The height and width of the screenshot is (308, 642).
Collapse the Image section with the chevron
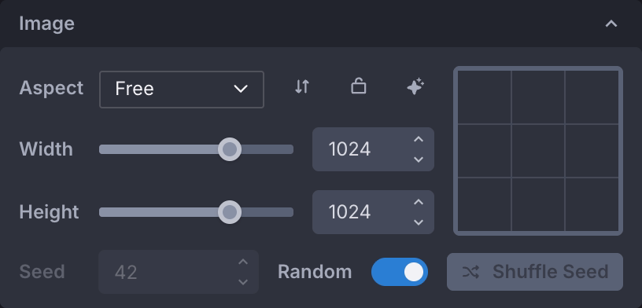tap(611, 24)
